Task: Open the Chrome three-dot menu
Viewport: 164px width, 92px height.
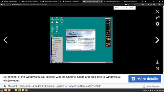Action: (x=162, y=5)
